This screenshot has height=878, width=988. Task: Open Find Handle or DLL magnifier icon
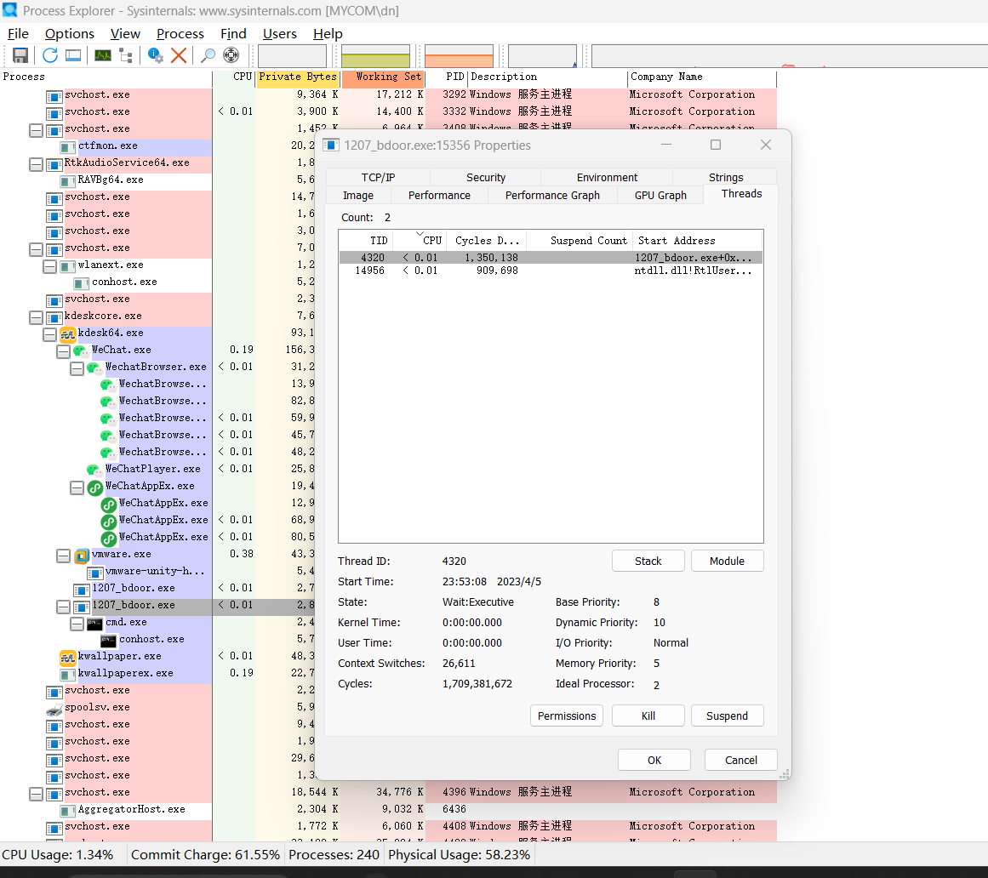(x=208, y=55)
